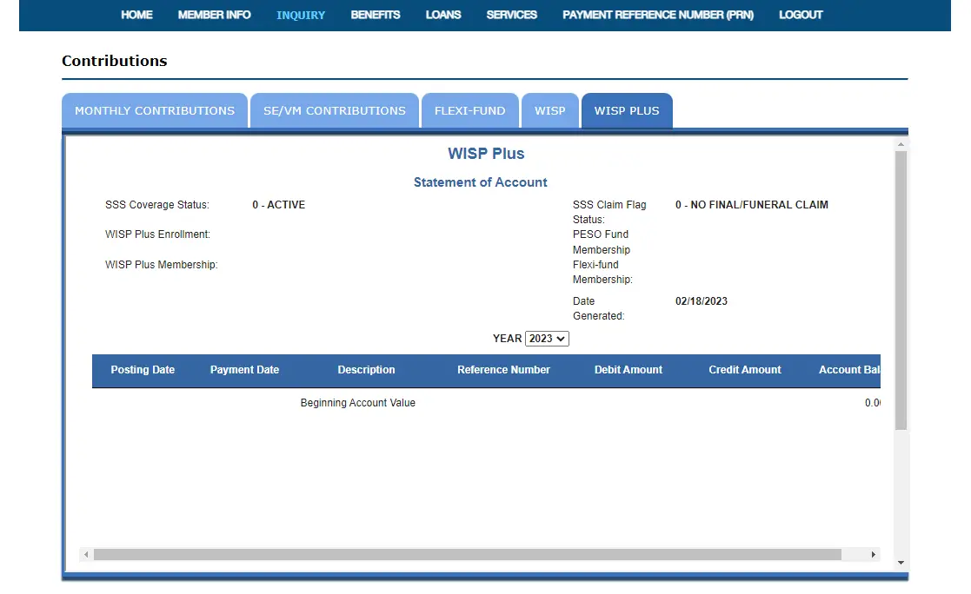Screen dimensions: 971x594
Task: Click the vertical scrollbar down arrow
Action: [x=901, y=563]
